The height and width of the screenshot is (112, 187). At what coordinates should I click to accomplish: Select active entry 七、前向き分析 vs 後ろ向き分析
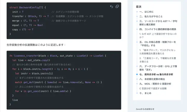[x=156, y=74]
